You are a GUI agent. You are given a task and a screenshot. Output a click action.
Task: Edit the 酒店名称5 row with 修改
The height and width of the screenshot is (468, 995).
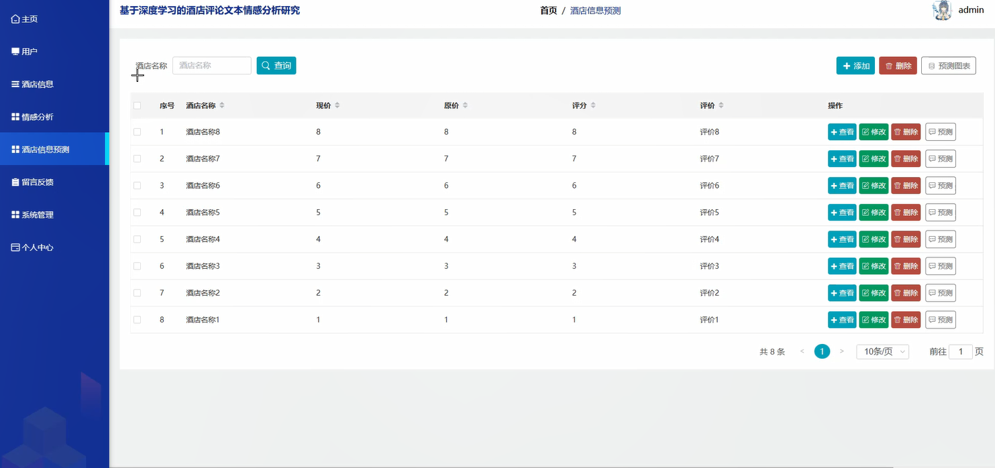pyautogui.click(x=874, y=213)
